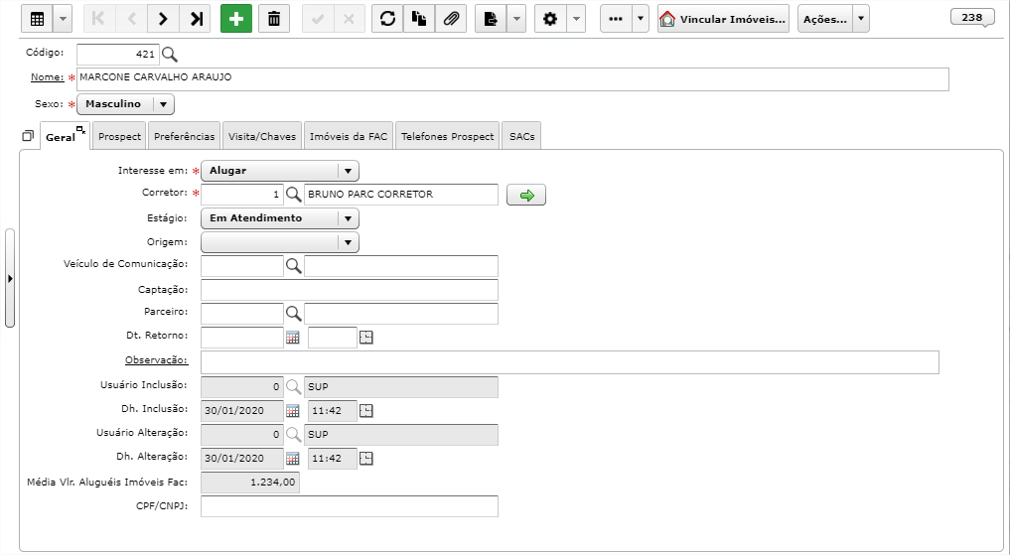1010x555 pixels.
Task: Expand settings gear dropdown arrow
Action: coord(576,19)
